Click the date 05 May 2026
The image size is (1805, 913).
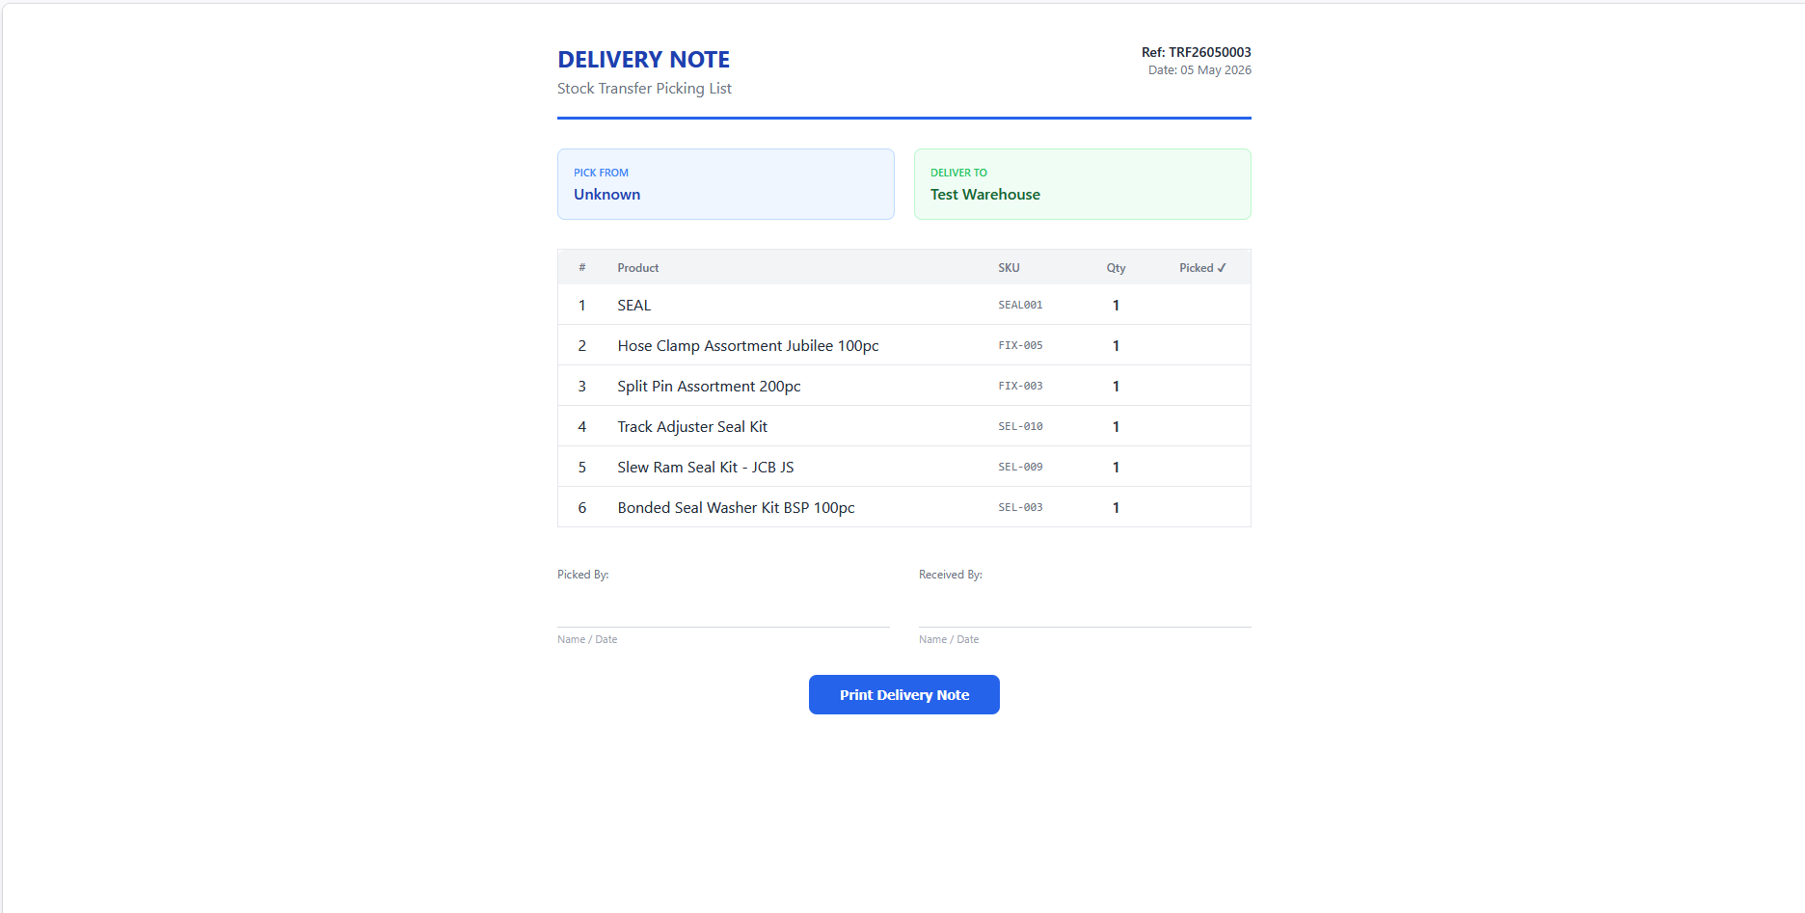coord(1216,70)
